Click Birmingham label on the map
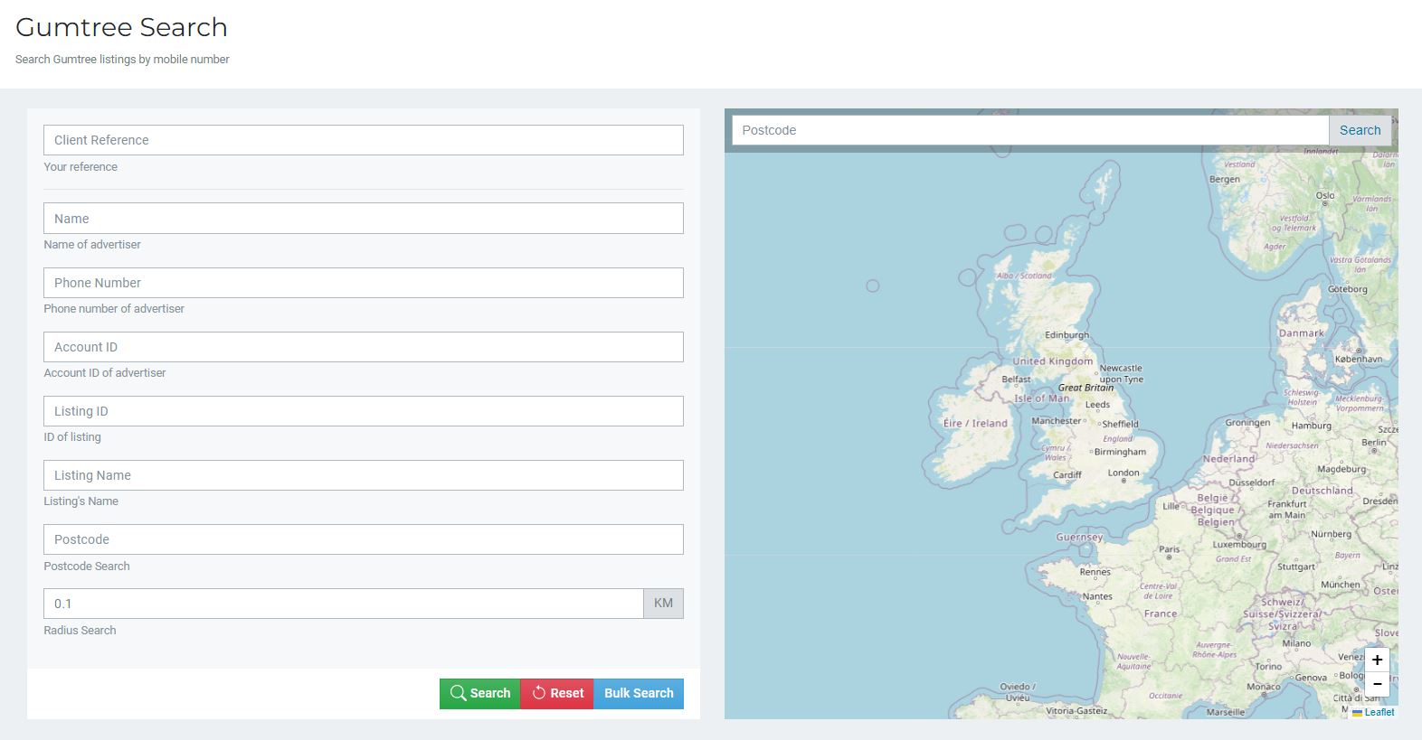1422x740 pixels. (x=1120, y=452)
